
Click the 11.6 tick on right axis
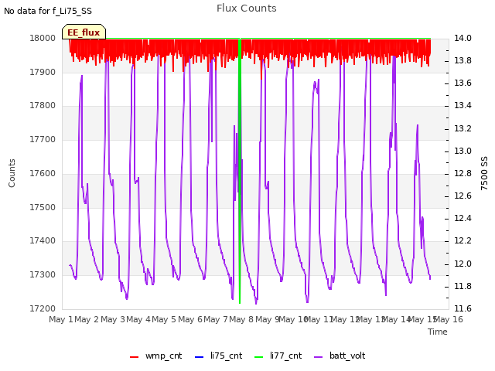pyautogui.click(x=463, y=308)
